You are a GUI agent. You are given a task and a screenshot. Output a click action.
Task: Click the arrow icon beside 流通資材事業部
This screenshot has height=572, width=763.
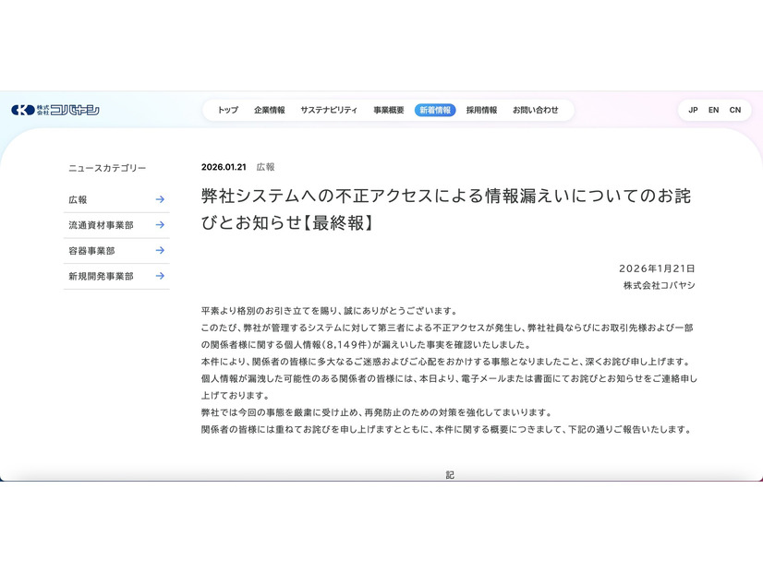point(160,224)
